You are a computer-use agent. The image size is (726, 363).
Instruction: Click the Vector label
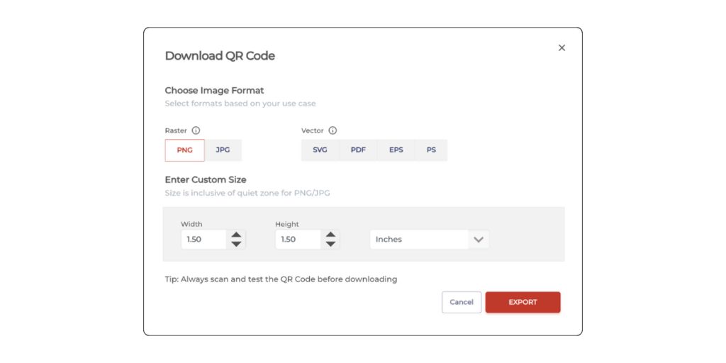point(313,130)
